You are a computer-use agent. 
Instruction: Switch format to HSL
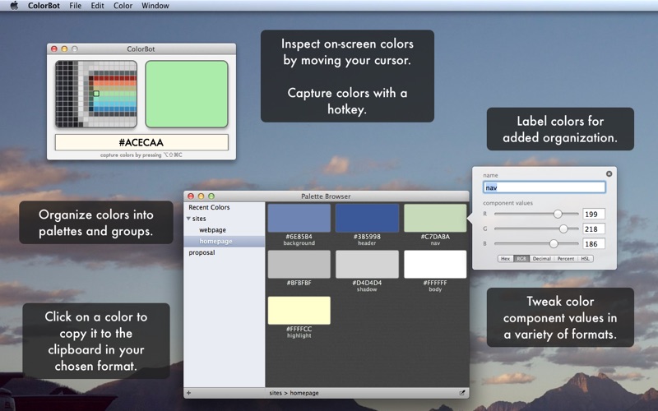coord(585,259)
